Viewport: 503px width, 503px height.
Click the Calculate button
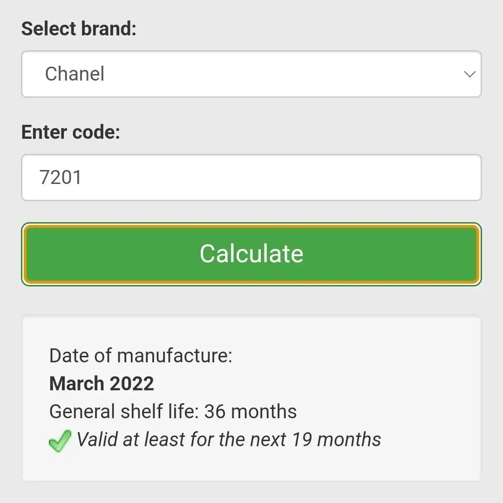click(x=251, y=254)
